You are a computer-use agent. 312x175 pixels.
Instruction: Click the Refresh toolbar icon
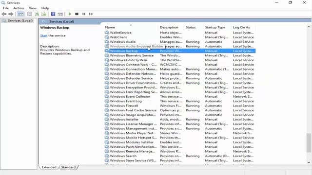(x=37, y=14)
